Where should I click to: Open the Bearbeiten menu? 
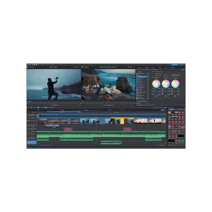pyautogui.click(x=42, y=65)
